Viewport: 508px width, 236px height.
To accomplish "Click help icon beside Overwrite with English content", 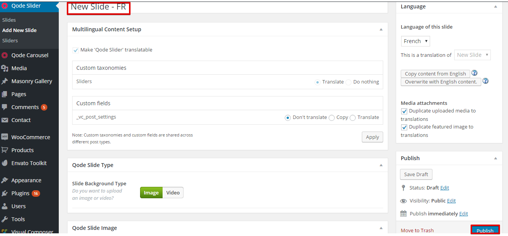I will click(x=485, y=81).
